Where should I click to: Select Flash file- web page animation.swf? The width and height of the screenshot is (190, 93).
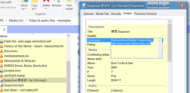(28, 41)
